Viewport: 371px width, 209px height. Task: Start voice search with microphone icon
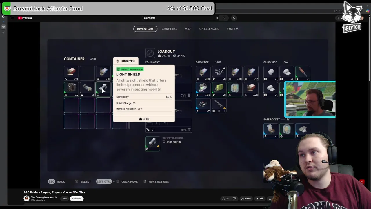coord(234,18)
